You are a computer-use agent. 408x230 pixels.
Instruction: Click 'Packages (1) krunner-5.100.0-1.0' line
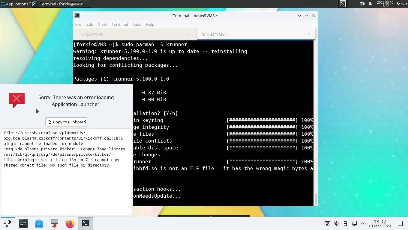coord(121,79)
